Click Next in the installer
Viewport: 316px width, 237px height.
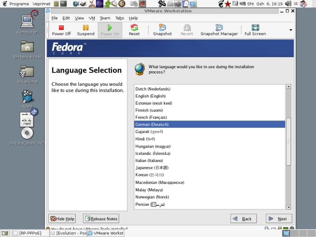pos(279,218)
